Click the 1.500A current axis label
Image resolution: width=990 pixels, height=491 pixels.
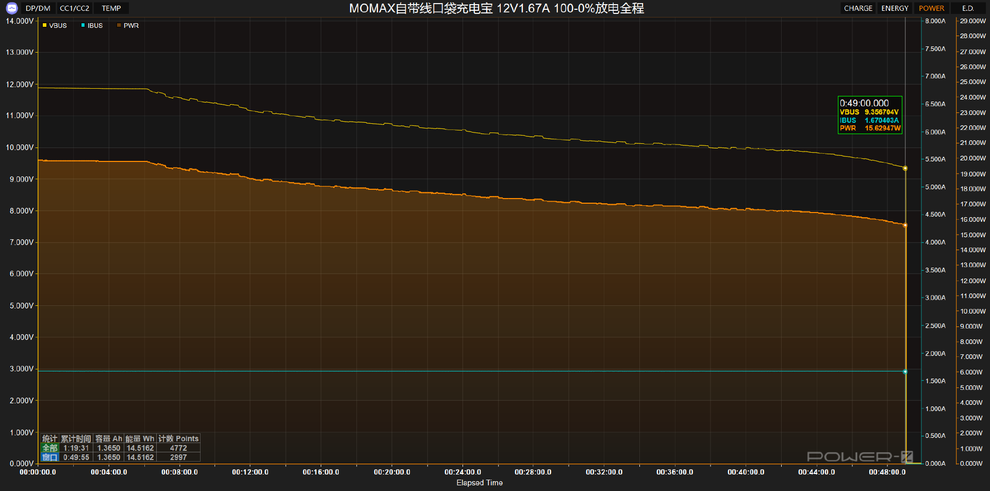pos(935,381)
